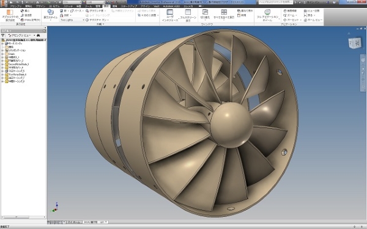Open the Assembly View (アセンブリ ビュー) dropdown
The height and width of the screenshot is (229, 367).
point(21,35)
